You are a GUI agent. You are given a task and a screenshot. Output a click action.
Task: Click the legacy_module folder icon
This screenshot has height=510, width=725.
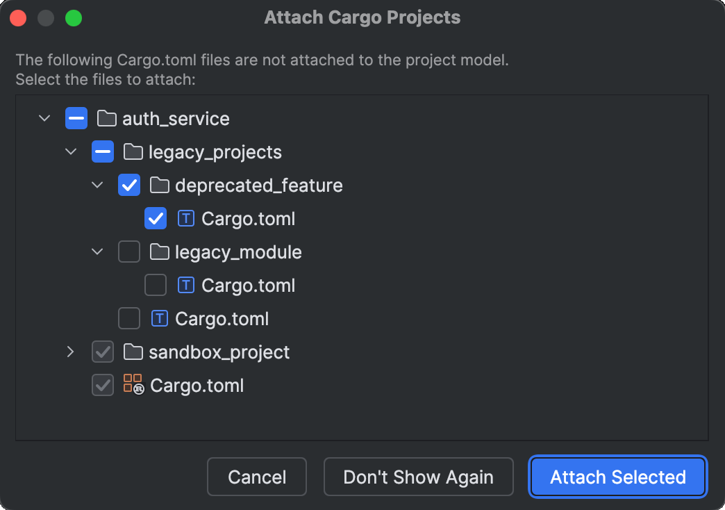click(159, 252)
